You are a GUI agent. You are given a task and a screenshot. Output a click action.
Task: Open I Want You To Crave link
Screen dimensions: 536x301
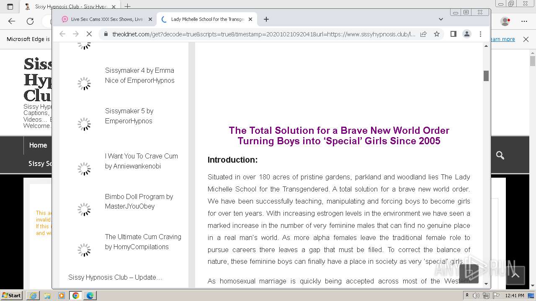141,161
